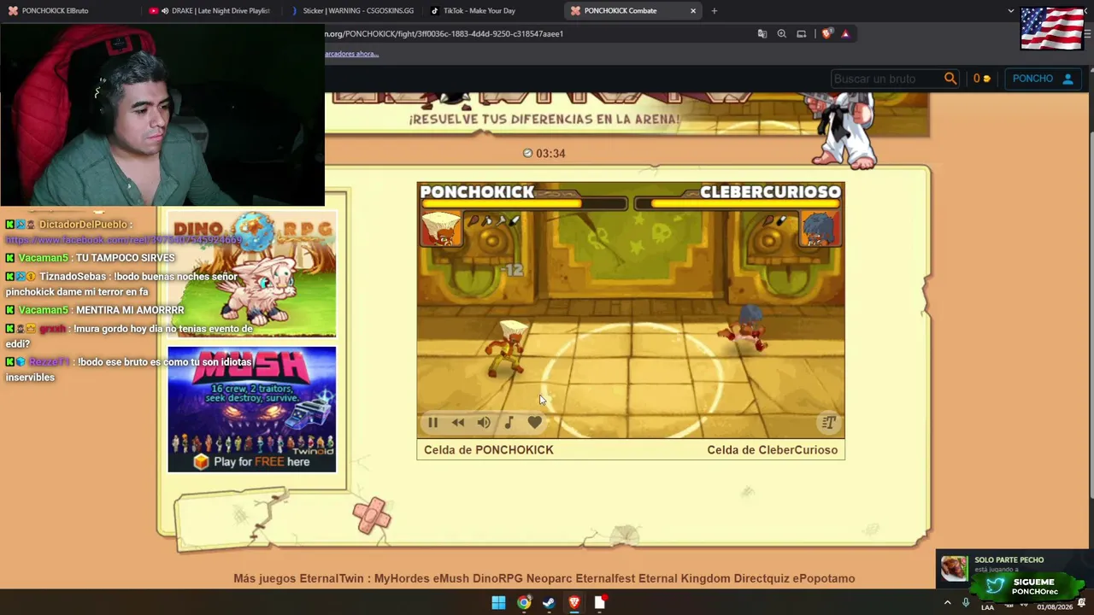The height and width of the screenshot is (615, 1094).
Task: Click the 'marcadores ahora...' bookmarks link
Action: tap(351, 54)
